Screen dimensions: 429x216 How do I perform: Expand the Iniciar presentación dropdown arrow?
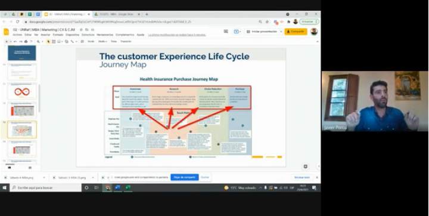pyautogui.click(x=281, y=32)
